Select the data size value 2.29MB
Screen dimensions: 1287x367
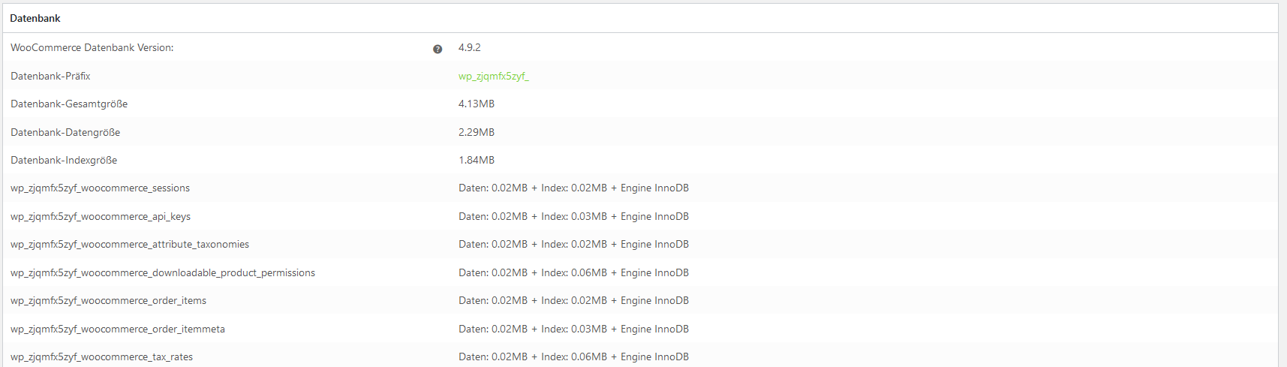(x=477, y=132)
